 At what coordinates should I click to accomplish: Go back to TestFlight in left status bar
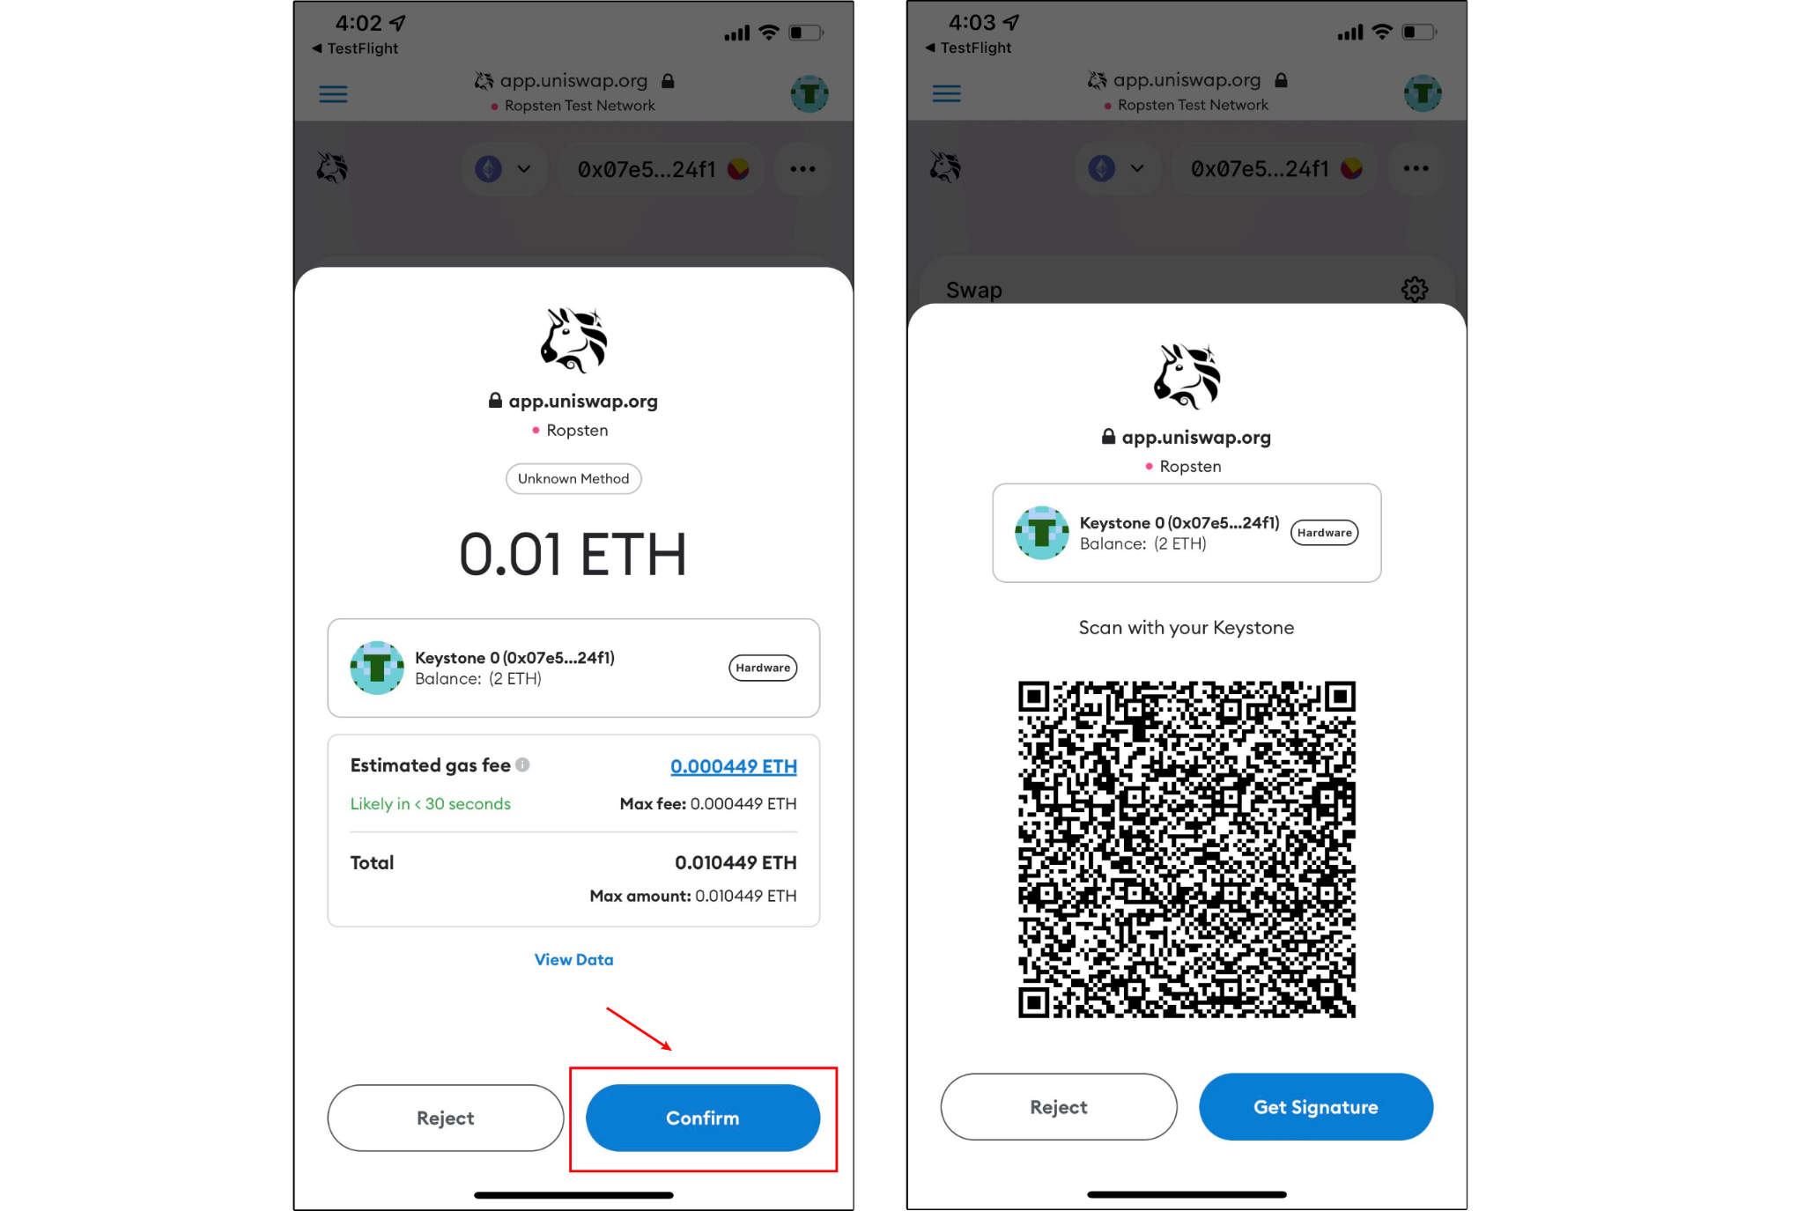tap(355, 48)
